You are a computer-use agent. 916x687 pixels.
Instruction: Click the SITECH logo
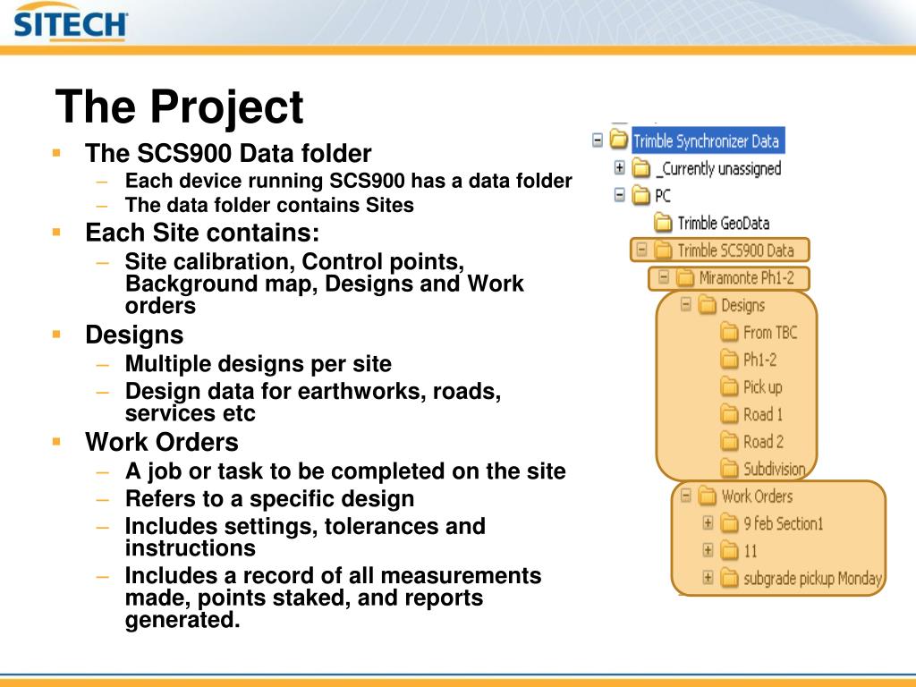click(x=70, y=23)
